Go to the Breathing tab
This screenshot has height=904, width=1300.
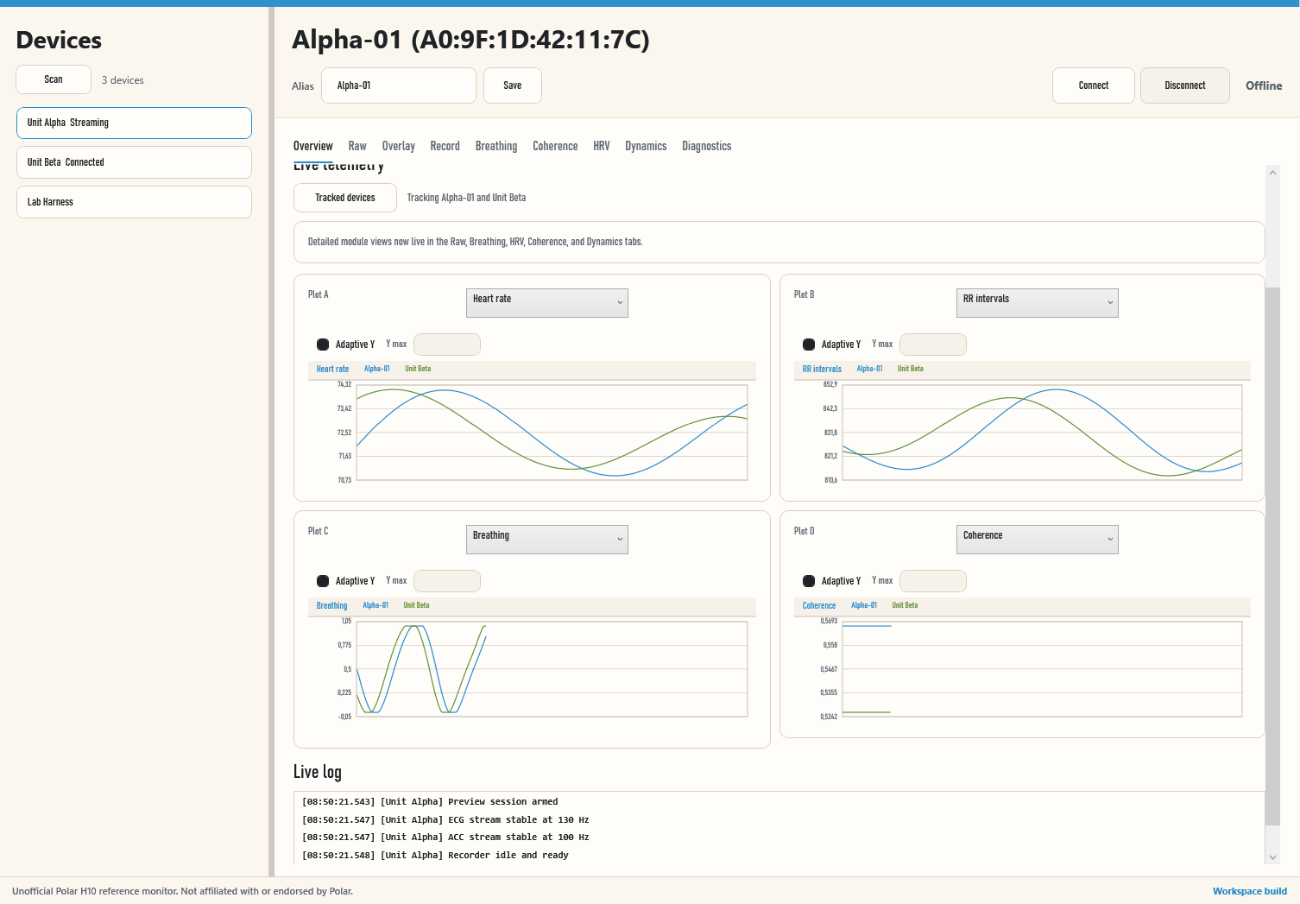pyautogui.click(x=496, y=146)
